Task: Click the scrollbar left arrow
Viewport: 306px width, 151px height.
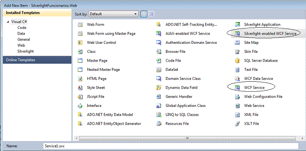Action: click(76, 138)
